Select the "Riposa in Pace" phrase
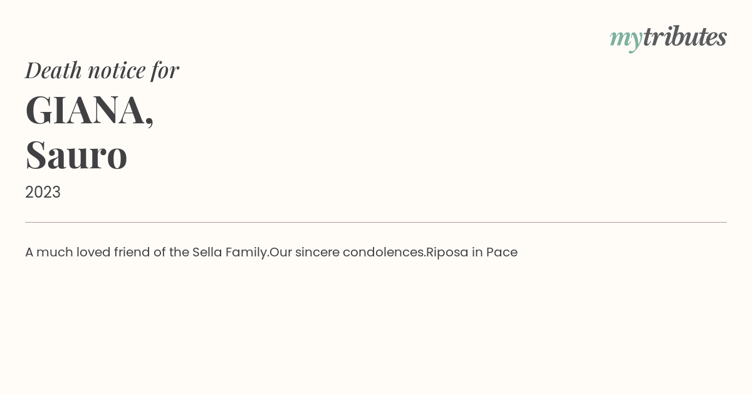Screen dimensions: 752x394 pos(472,252)
